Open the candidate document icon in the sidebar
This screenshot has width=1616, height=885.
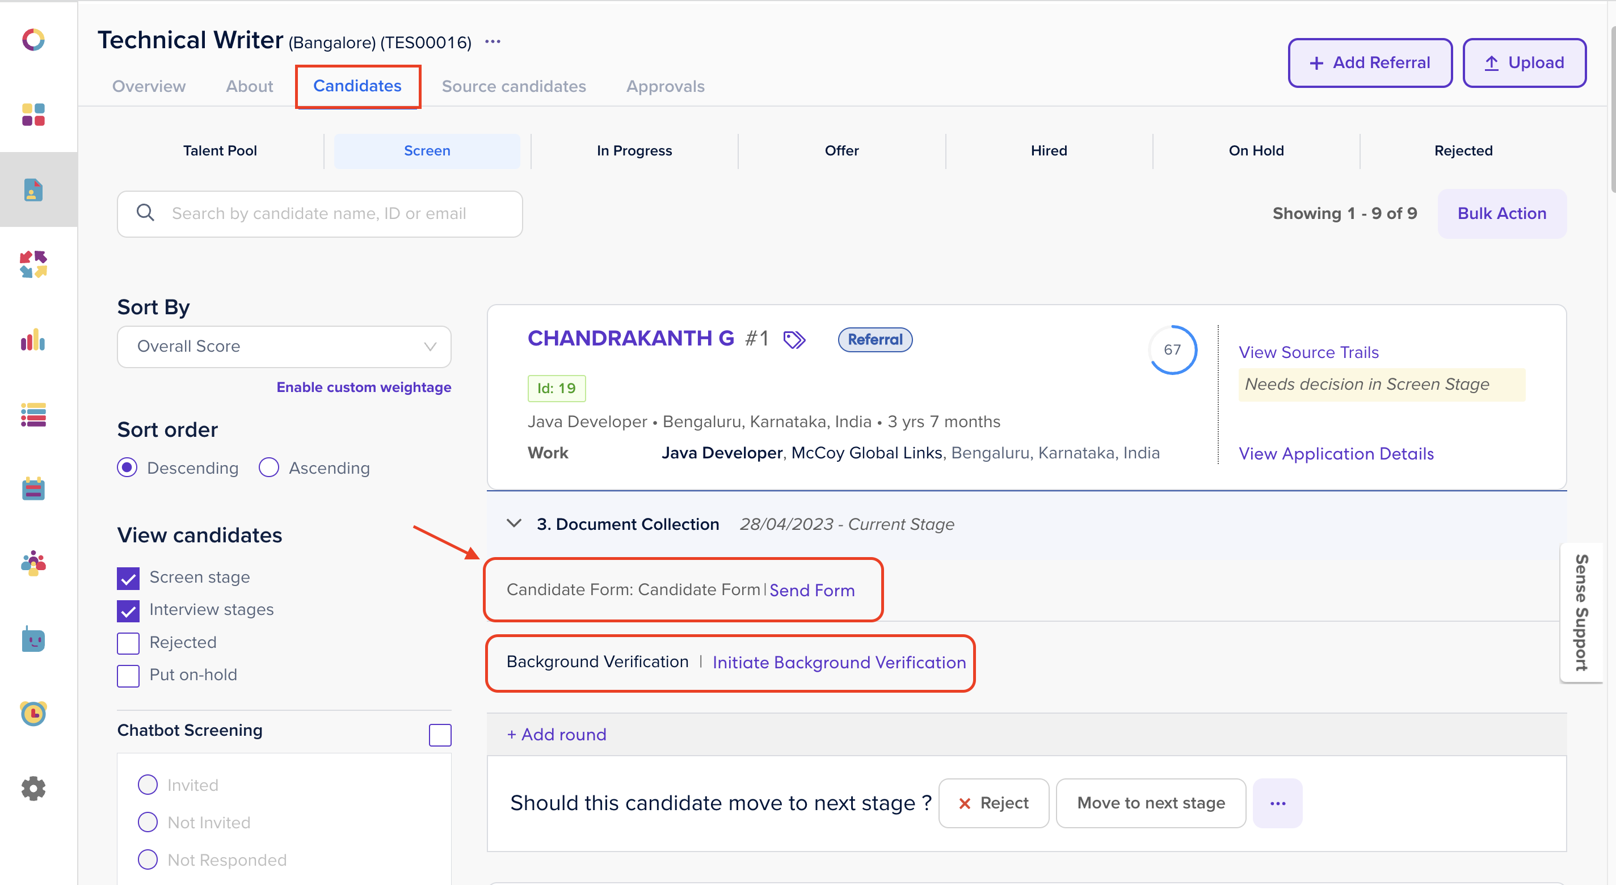pos(33,189)
